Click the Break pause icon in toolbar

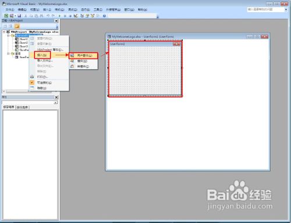(x=65, y=16)
